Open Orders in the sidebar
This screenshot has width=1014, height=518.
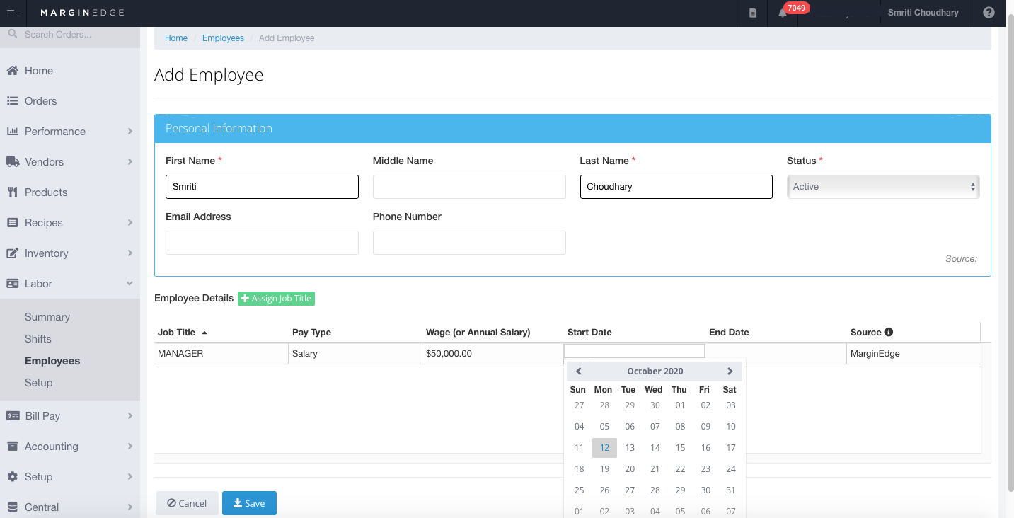point(40,101)
